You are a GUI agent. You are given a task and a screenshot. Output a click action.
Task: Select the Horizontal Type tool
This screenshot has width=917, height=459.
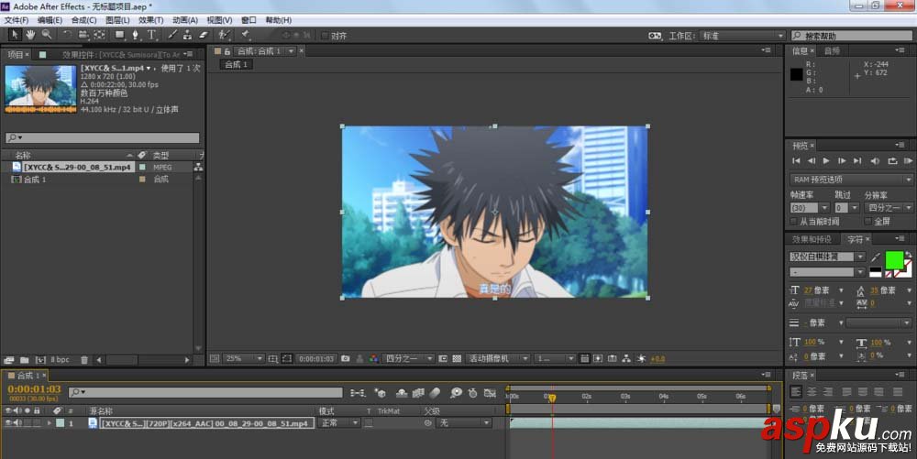coord(151,35)
